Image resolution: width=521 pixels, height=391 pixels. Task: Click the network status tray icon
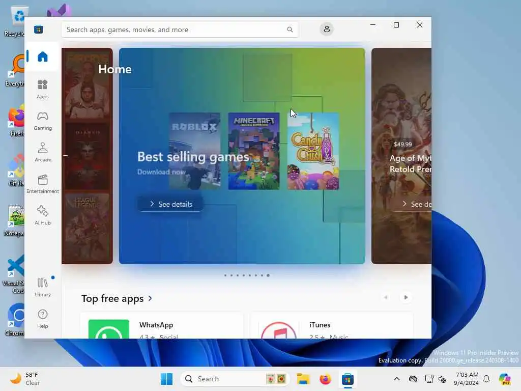point(429,379)
